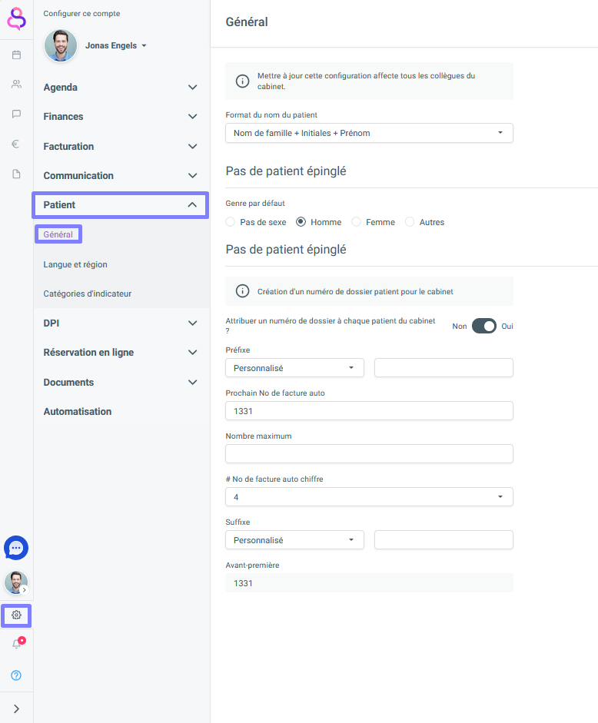This screenshot has width=598, height=723.
Task: Open the help question mark icon
Action: coord(16,675)
